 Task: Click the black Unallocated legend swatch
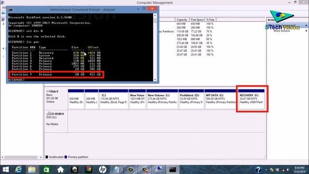[47, 157]
